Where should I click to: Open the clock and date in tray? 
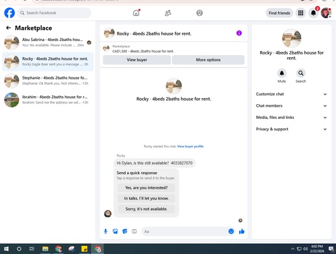pyautogui.click(x=317, y=249)
